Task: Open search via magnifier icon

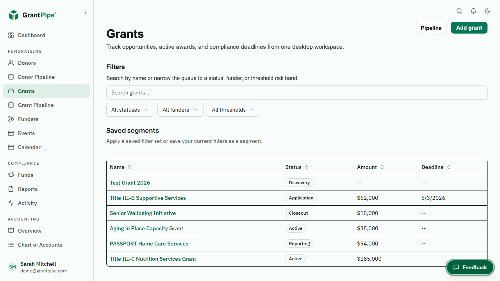Action: coord(459,11)
